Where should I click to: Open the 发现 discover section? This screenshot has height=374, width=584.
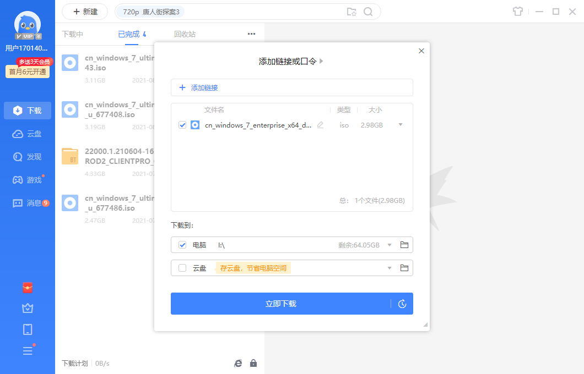pos(27,156)
